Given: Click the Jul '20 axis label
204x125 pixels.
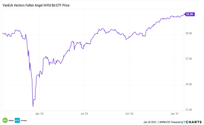Looking at the screenshot, I should [x=84, y=114].
